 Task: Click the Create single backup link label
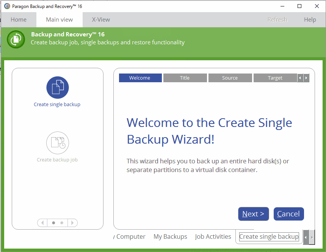[57, 104]
